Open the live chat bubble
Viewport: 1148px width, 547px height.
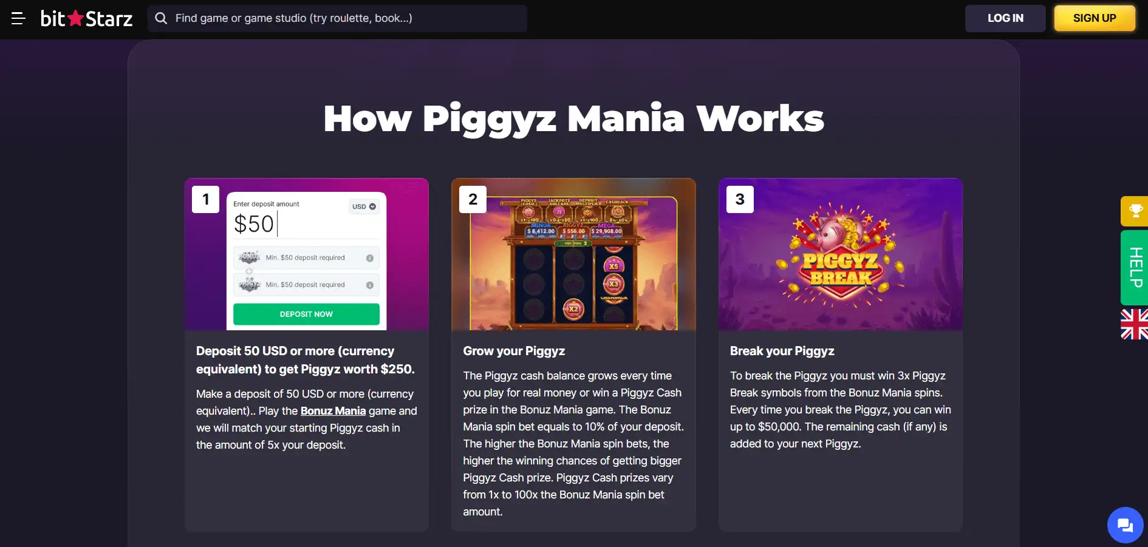(1124, 525)
